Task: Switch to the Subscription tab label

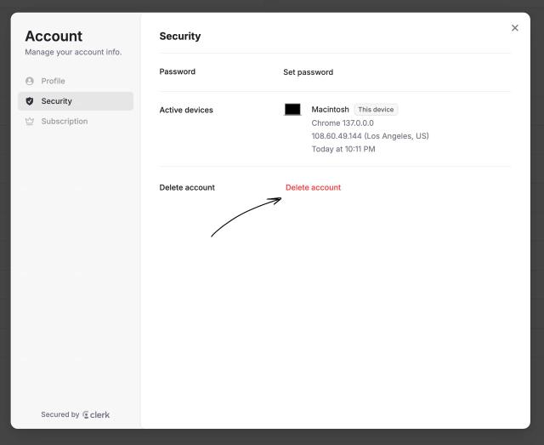Action: coord(65,121)
